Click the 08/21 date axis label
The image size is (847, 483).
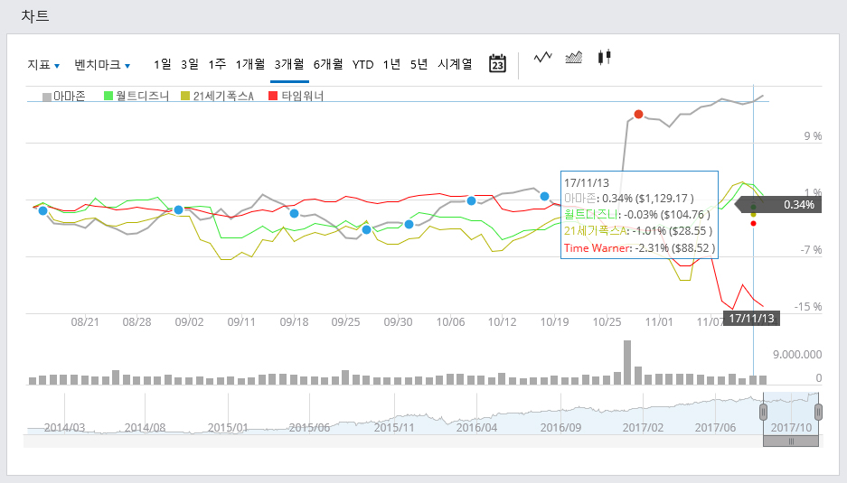tap(85, 321)
